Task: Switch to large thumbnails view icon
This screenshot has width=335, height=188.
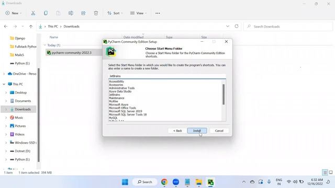Action: tap(331, 172)
